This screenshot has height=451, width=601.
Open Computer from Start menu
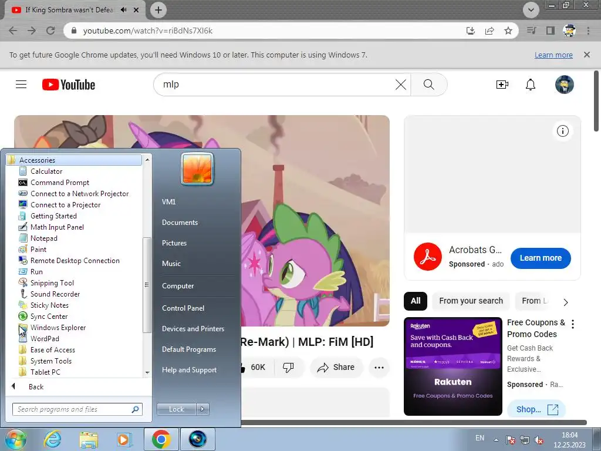178,286
